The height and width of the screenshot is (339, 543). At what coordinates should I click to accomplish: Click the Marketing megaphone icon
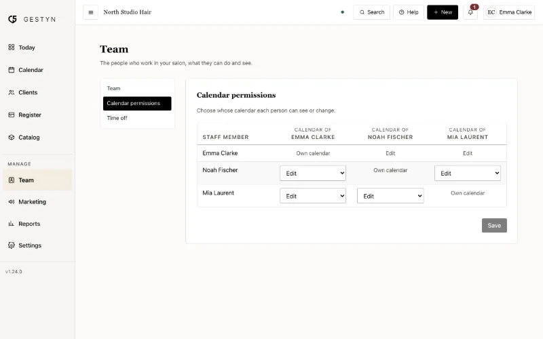pyautogui.click(x=12, y=201)
